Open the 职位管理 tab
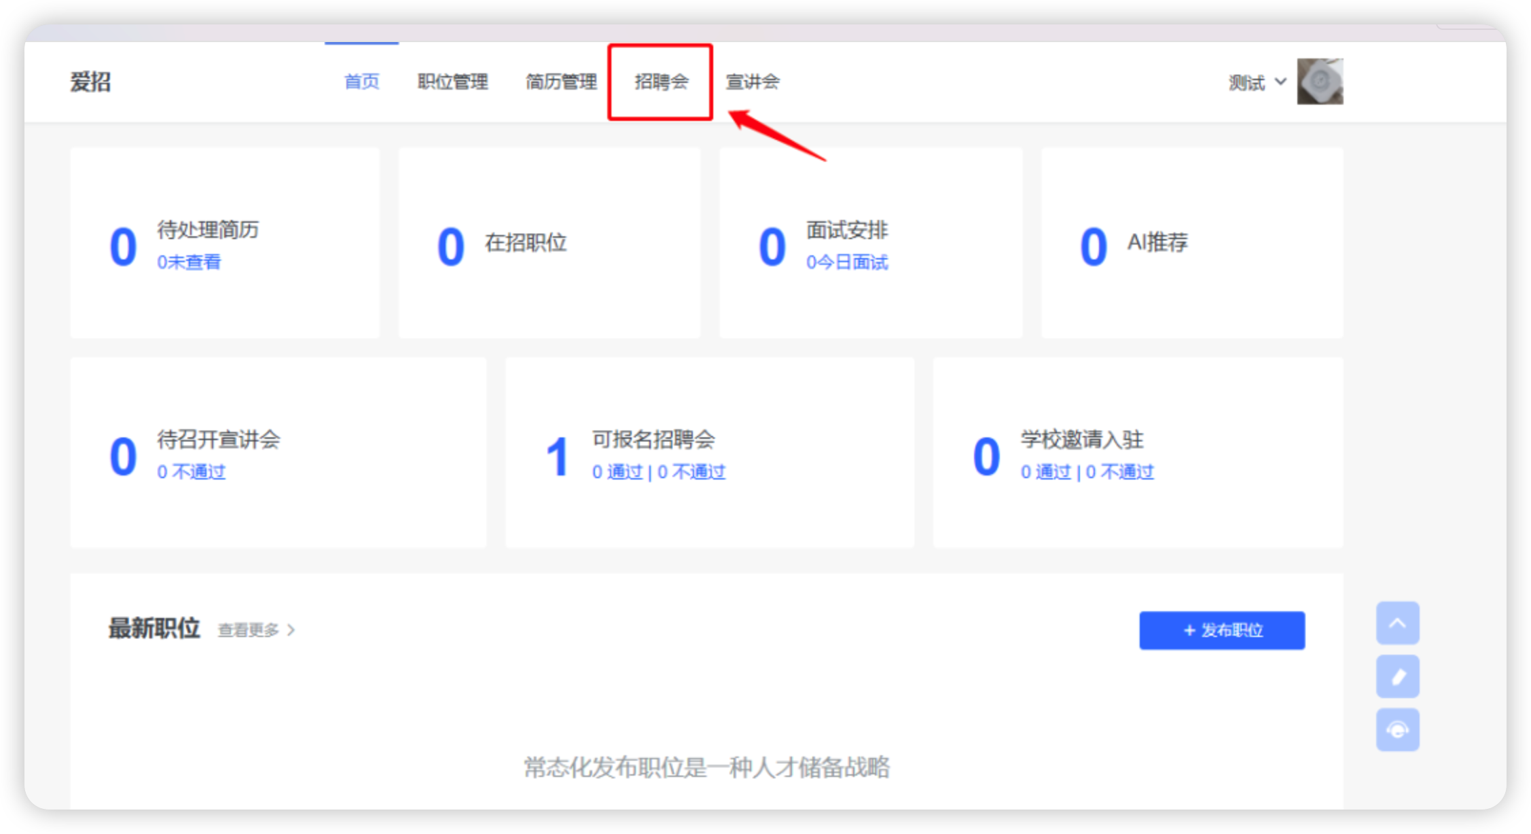Image resolution: width=1531 pixels, height=834 pixels. (452, 82)
